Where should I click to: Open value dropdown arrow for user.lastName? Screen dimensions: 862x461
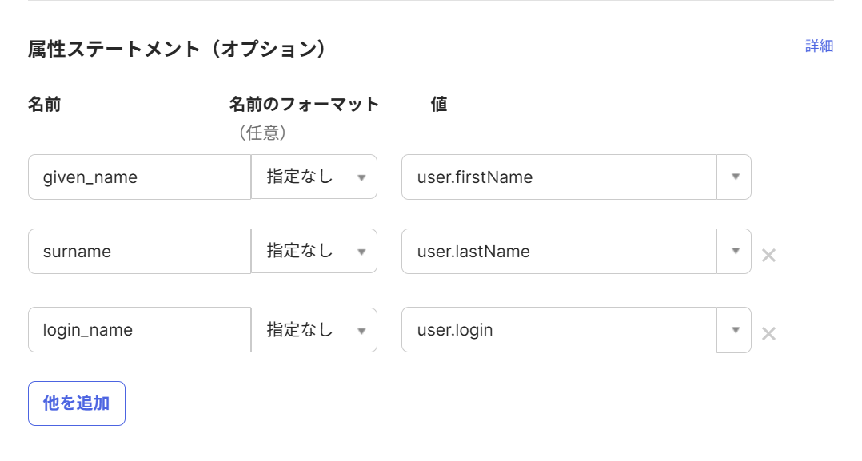tap(735, 252)
